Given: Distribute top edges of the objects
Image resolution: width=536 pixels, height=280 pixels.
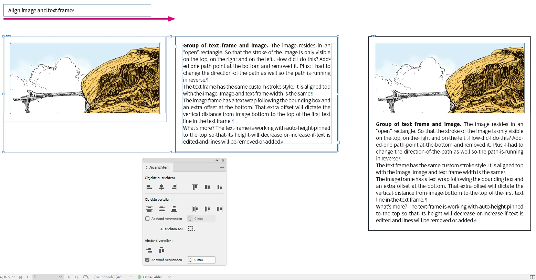Looking at the screenshot, I should (x=149, y=209).
